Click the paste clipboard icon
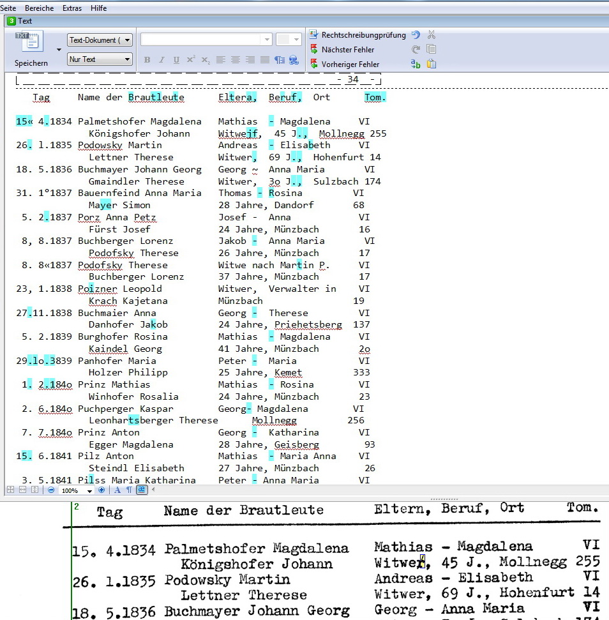This screenshot has height=620, width=609. pyautogui.click(x=432, y=64)
